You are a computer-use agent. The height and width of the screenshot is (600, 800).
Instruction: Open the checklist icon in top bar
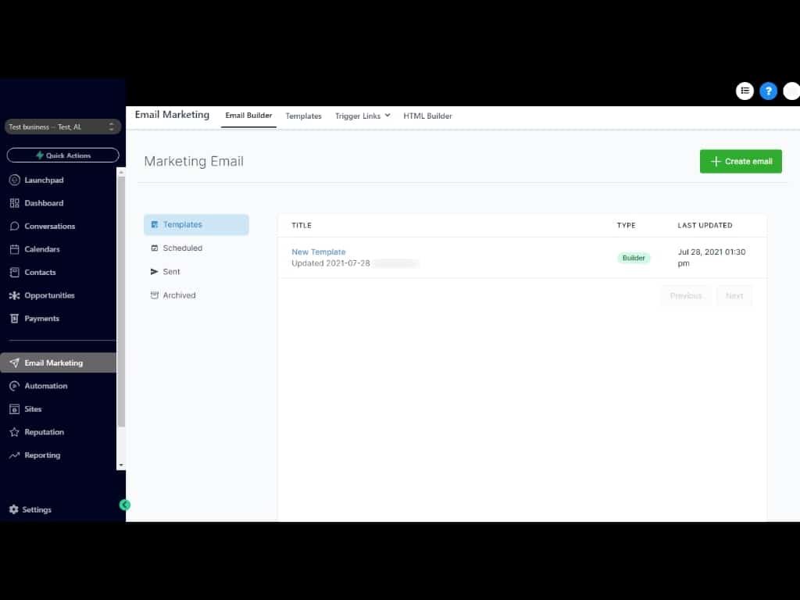pyautogui.click(x=745, y=91)
